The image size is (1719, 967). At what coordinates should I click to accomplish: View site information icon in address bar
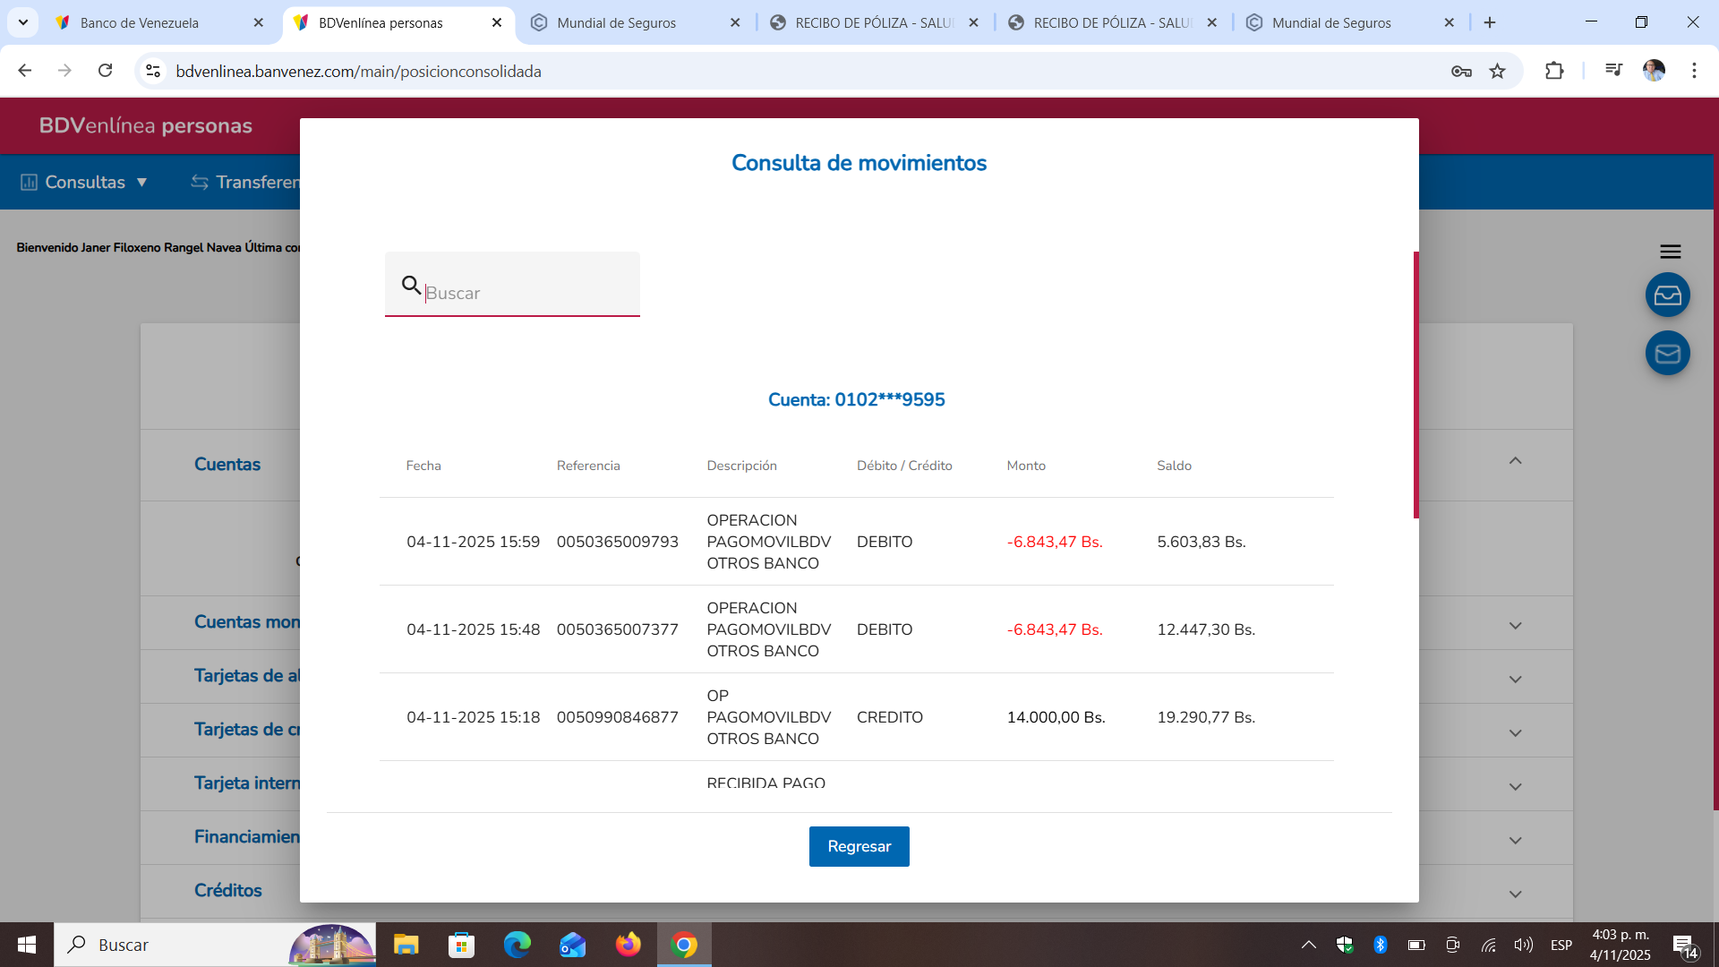[x=153, y=72]
